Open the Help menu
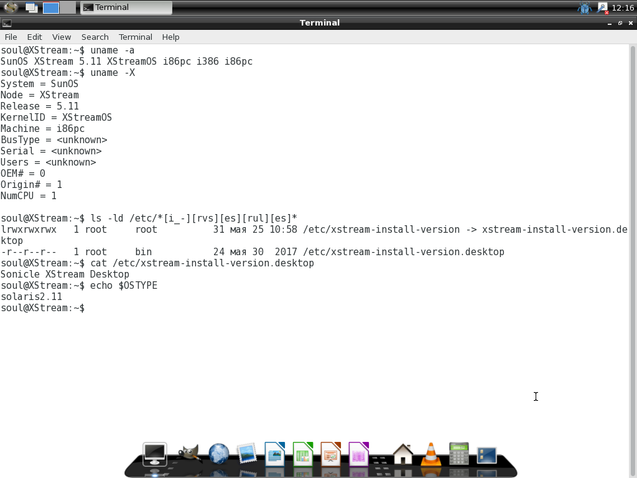 pos(170,37)
